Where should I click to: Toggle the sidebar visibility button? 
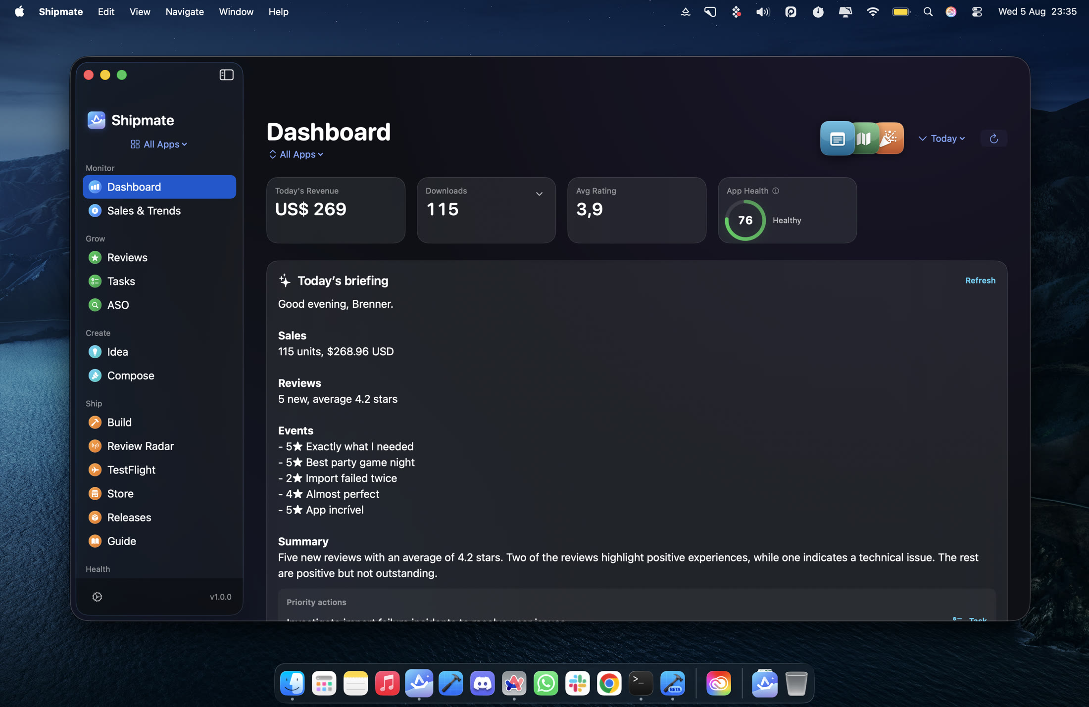click(x=226, y=75)
